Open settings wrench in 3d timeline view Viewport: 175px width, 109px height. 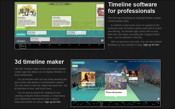tap(158, 99)
